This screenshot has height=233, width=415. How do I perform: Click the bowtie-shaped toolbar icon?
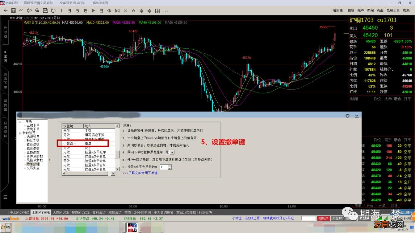click(x=117, y=10)
